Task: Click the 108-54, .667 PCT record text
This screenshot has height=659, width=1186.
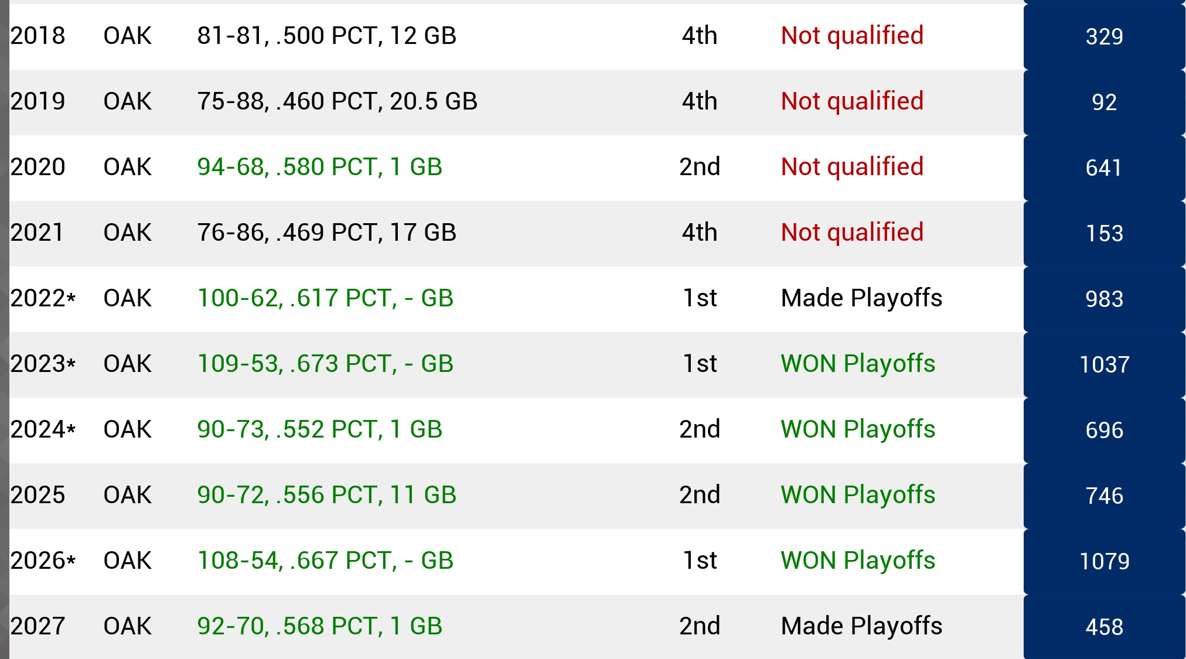Action: [x=325, y=561]
